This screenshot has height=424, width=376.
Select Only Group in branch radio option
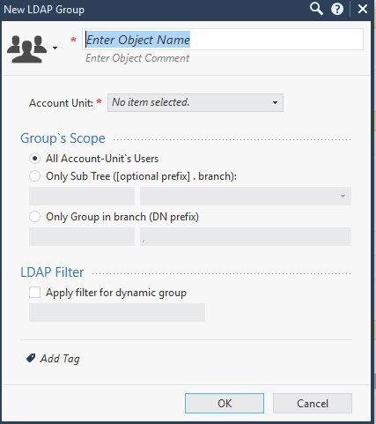tap(34, 217)
